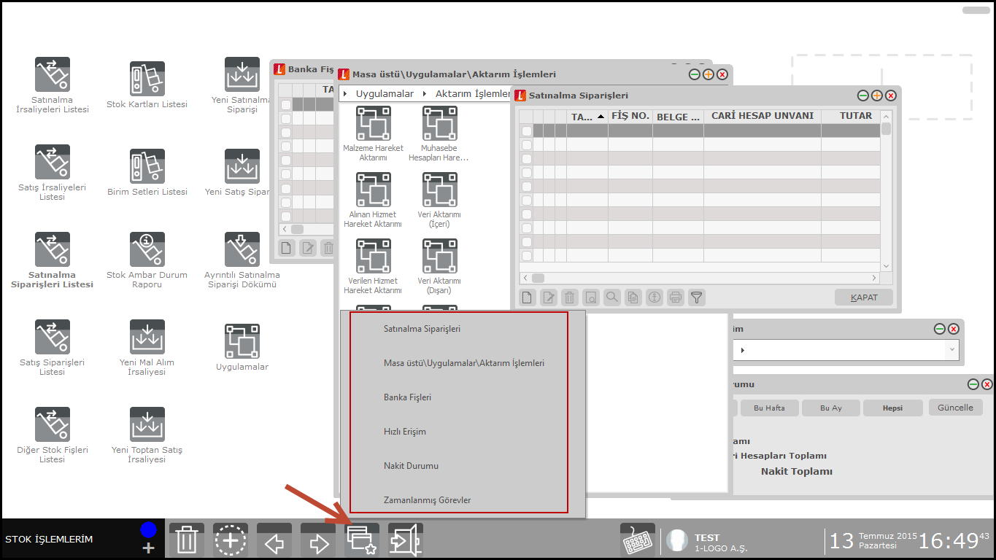Click the Hepsi button

point(892,408)
